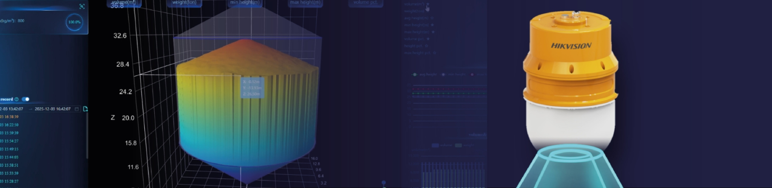Click the focus frame icon in left panel
The image size is (772, 188).
click(82, 6)
